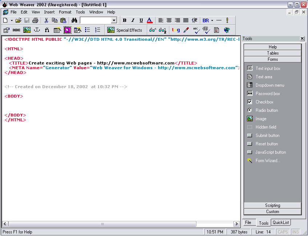Expand the Tables section in Tools panel
The image size is (308, 236).
273,53
